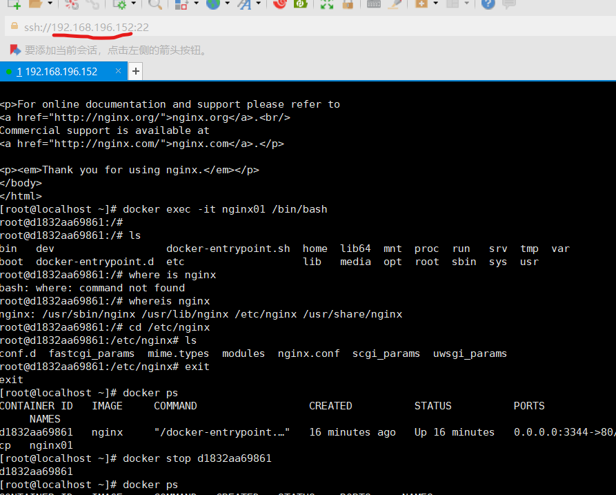Click '16 minutes ago' created value
The image size is (616, 495).
pos(352,432)
